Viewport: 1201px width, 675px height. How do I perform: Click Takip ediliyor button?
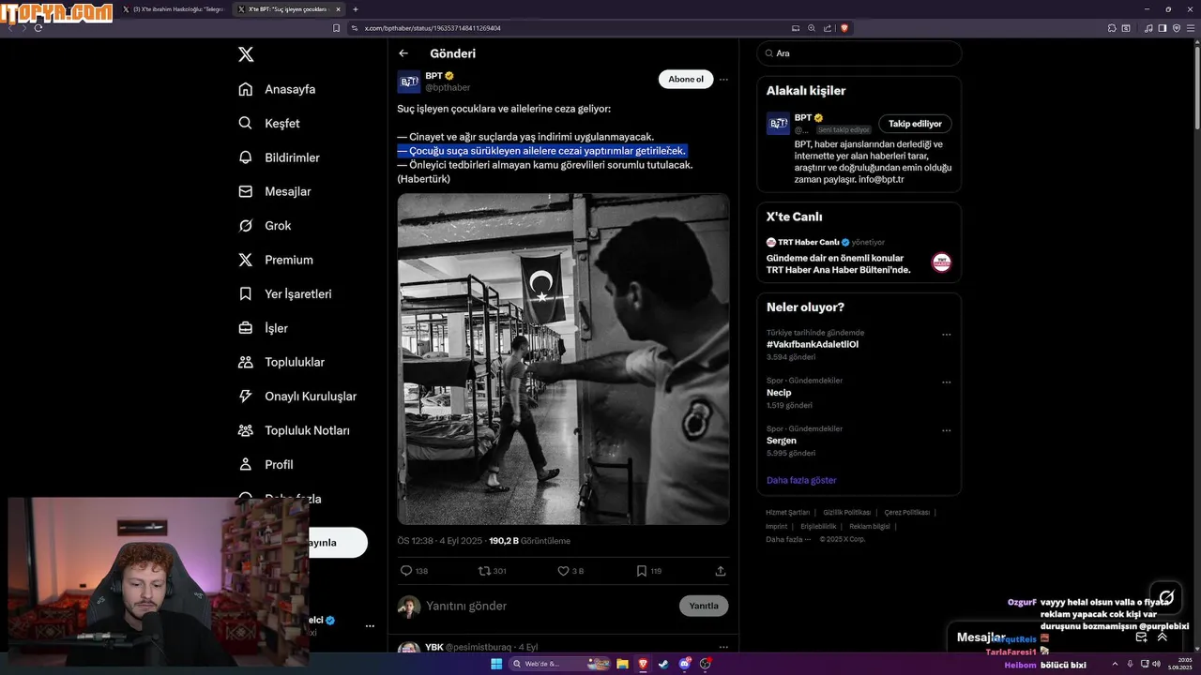[x=915, y=124]
